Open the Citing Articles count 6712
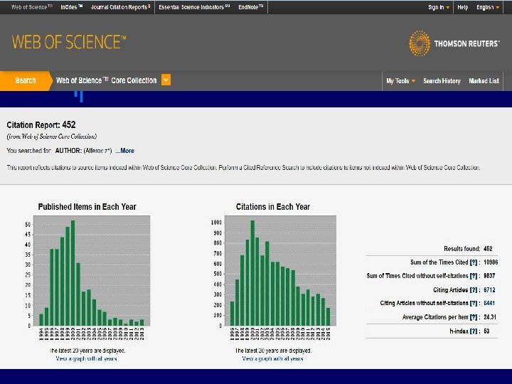Viewport: 512px width, 384px height. [x=489, y=289]
